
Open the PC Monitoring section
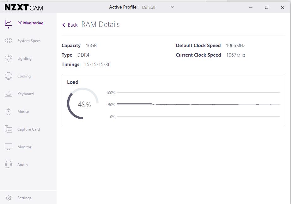pyautogui.click(x=30, y=23)
